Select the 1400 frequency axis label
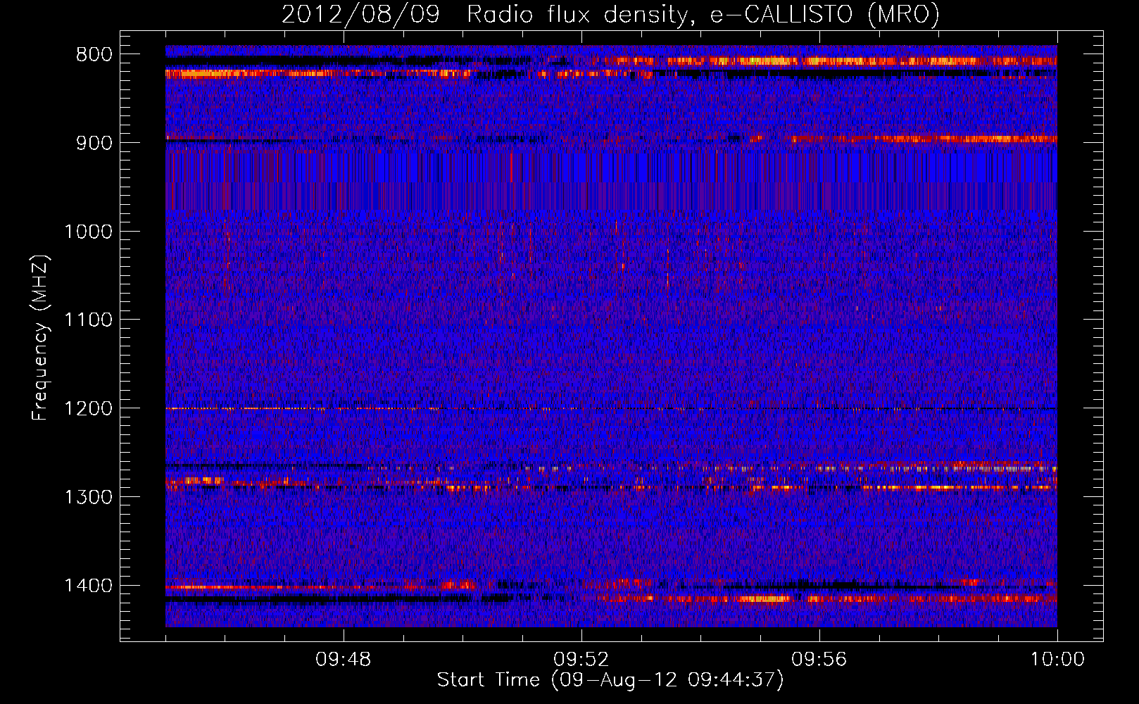This screenshot has width=1139, height=704. tap(89, 586)
